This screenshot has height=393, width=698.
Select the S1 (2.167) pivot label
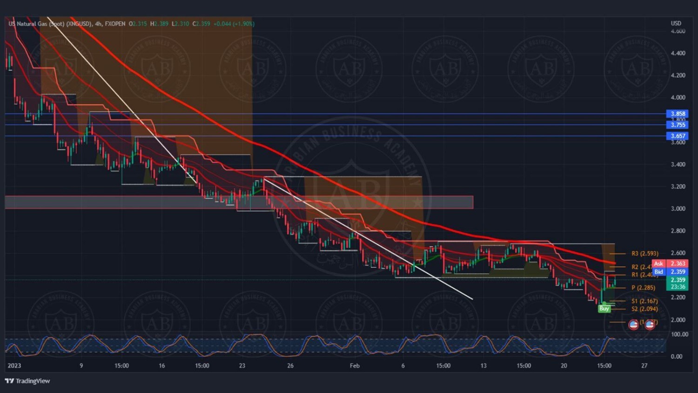[x=644, y=301]
